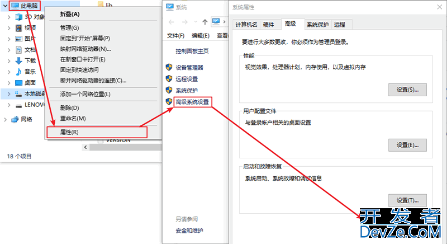The width and height of the screenshot is (447, 244).
Task: Click the Music note icon
Action: (x=19, y=72)
